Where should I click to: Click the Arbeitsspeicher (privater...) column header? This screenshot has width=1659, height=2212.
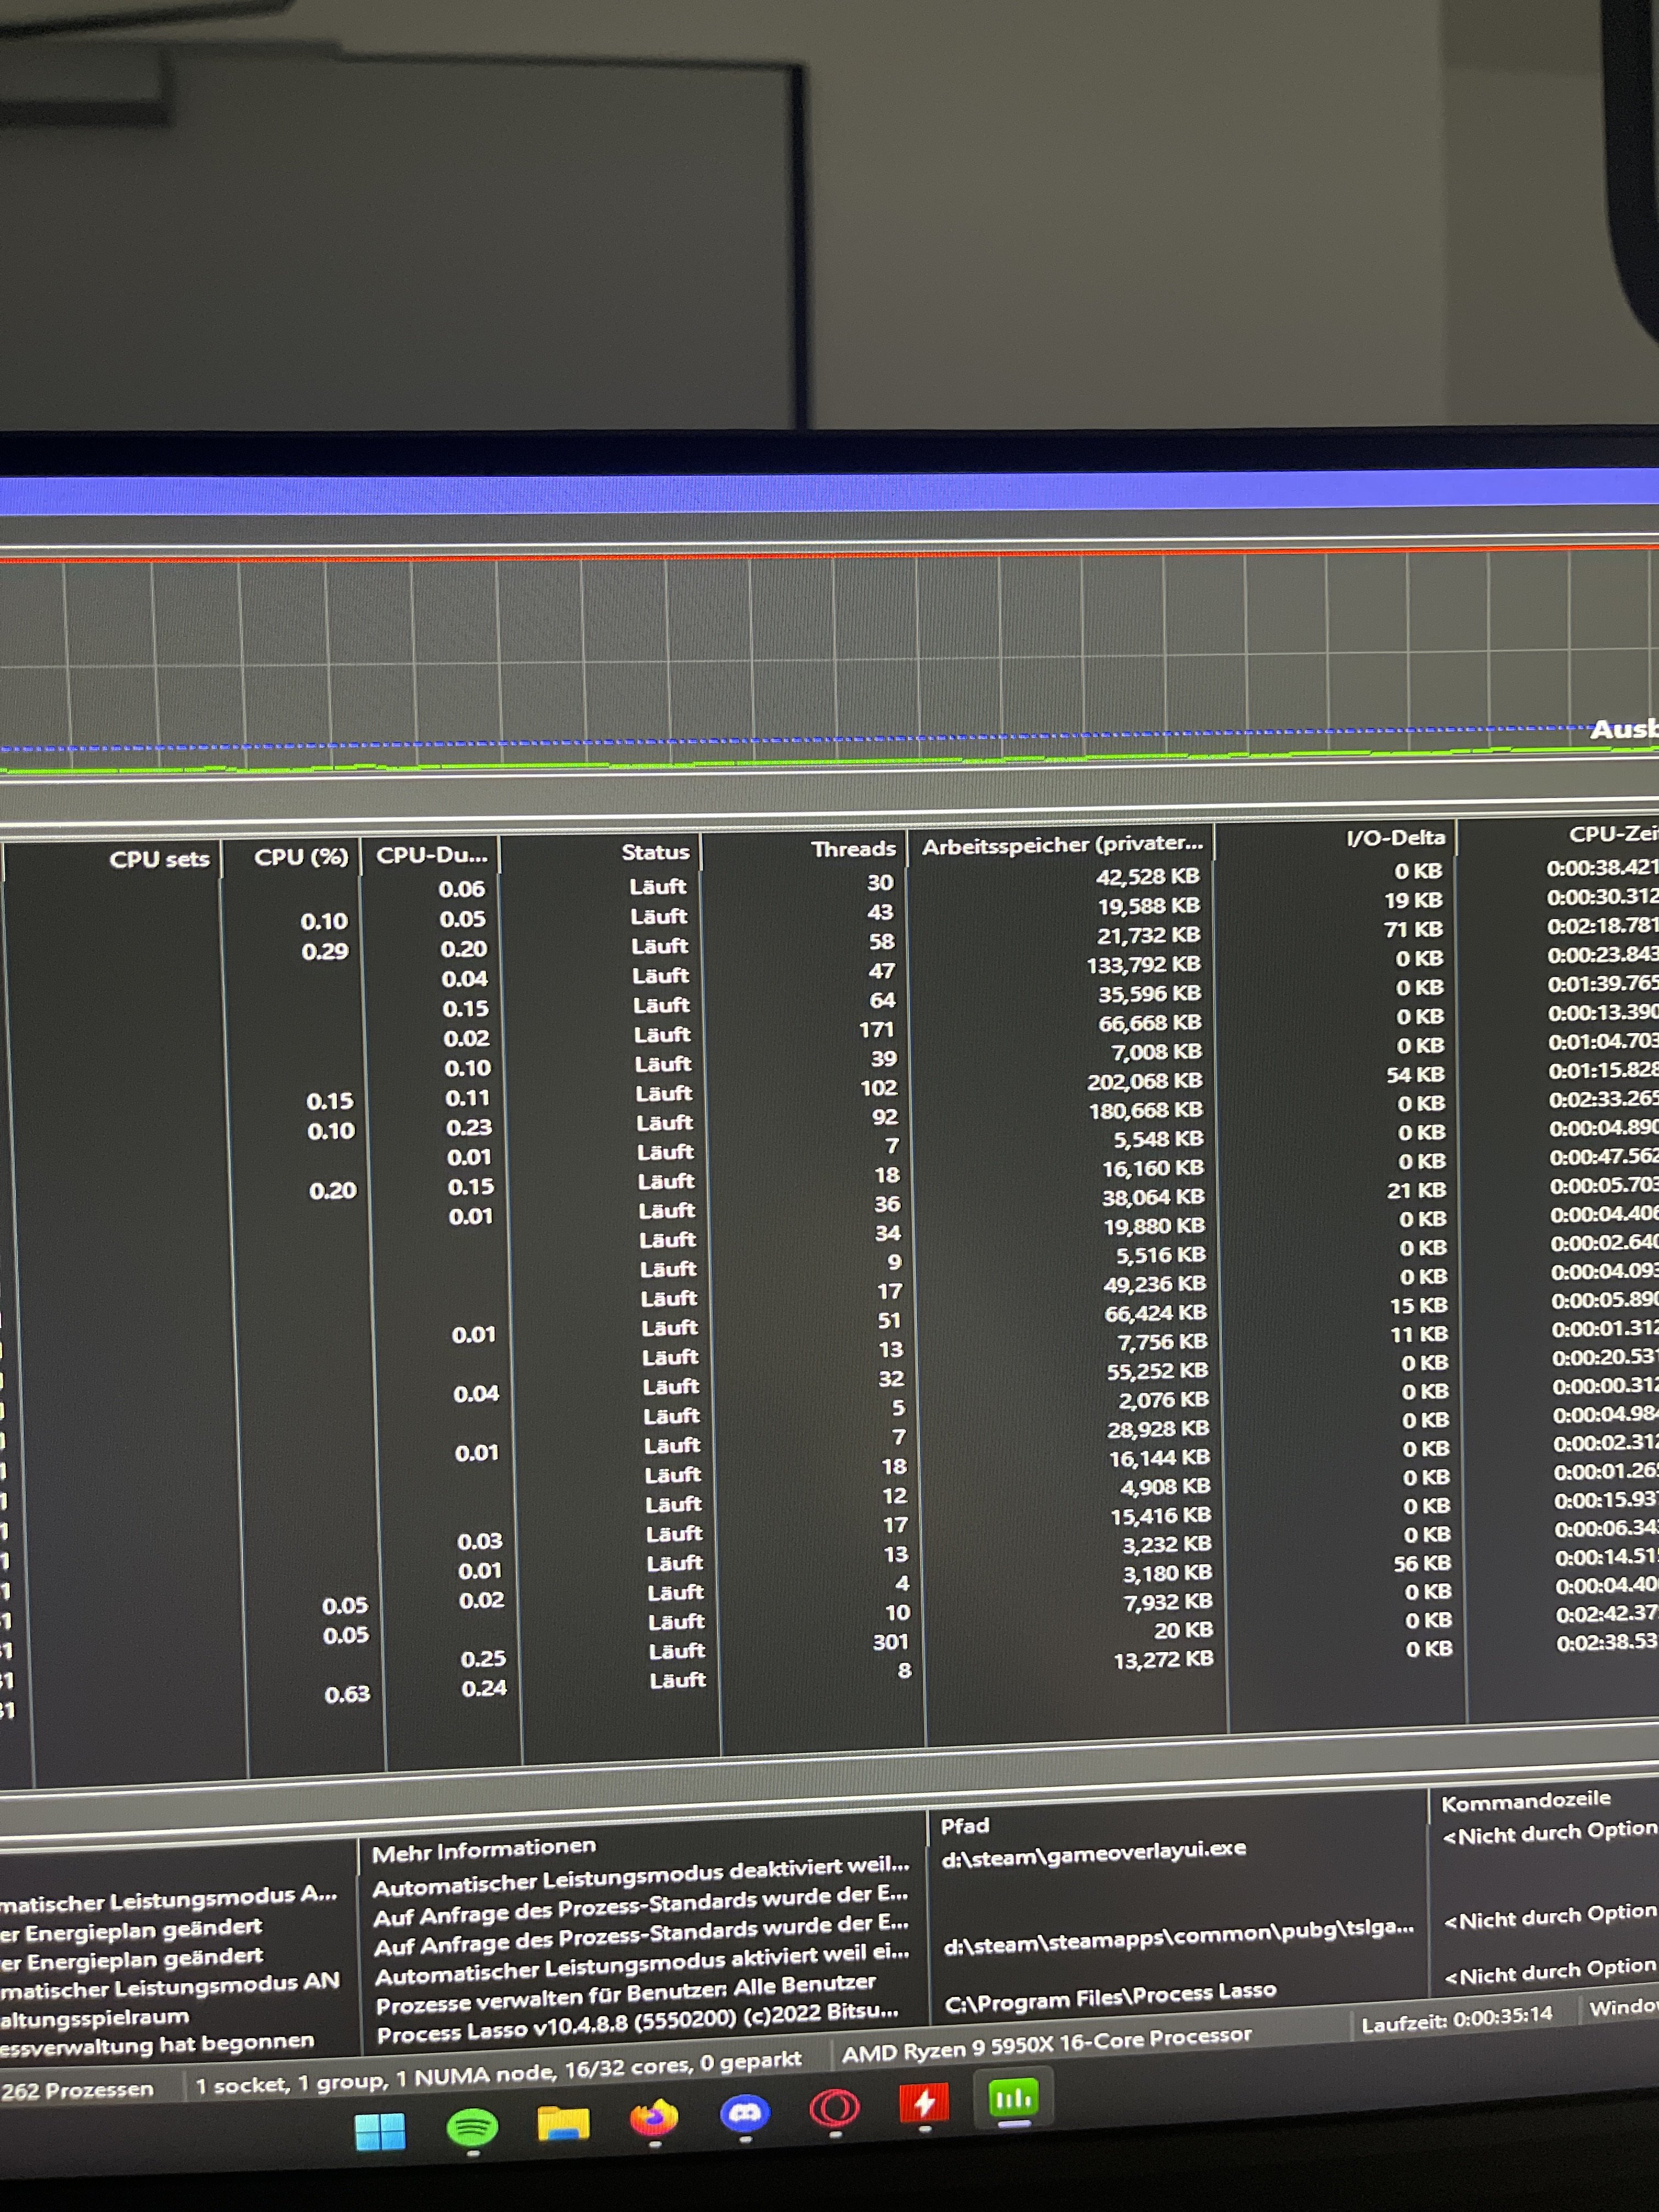(x=1062, y=846)
